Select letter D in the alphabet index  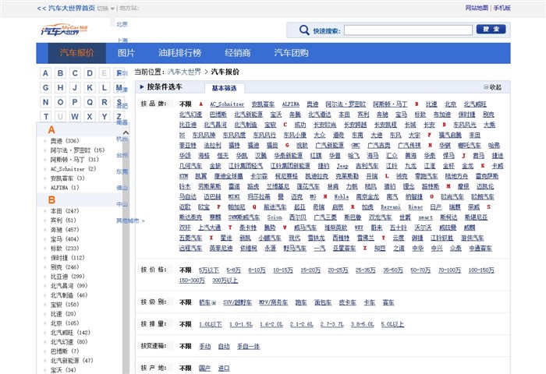[x=90, y=73]
